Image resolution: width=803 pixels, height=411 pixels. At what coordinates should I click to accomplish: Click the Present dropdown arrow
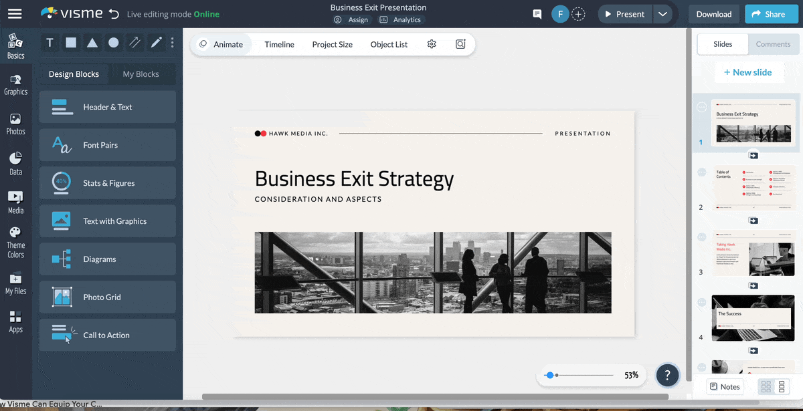coord(662,13)
